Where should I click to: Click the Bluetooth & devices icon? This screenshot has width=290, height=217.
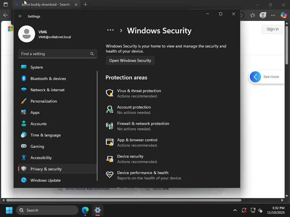pyautogui.click(x=24, y=79)
